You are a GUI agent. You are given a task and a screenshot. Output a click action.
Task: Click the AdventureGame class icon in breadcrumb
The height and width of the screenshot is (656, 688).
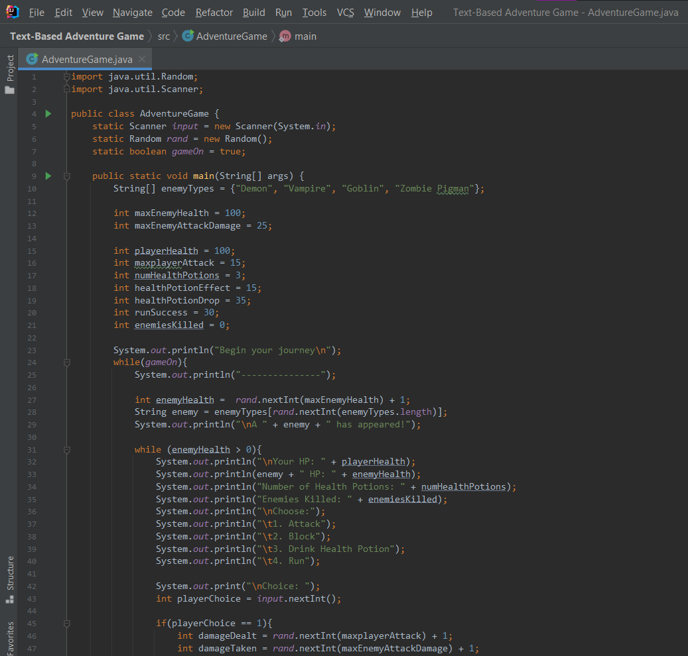188,36
